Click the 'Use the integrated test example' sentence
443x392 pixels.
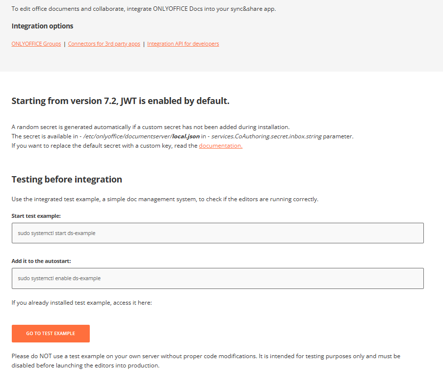[165, 199]
